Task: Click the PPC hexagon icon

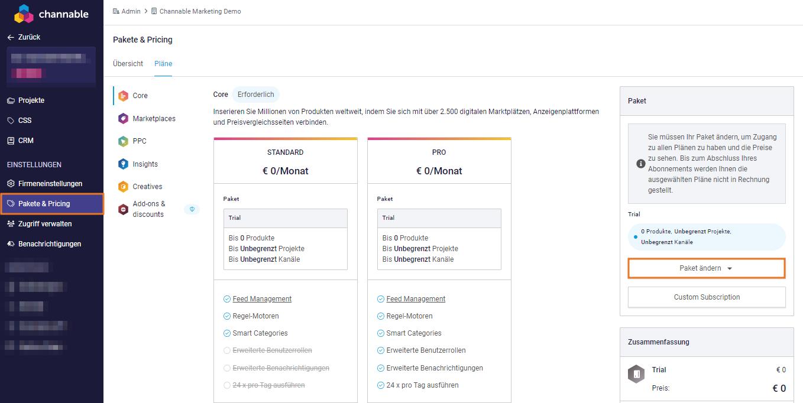Action: [x=123, y=141]
